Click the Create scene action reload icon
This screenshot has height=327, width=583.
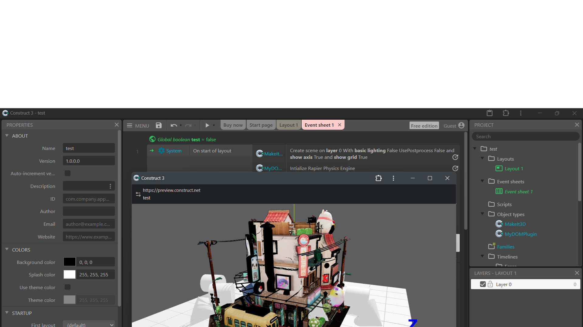point(455,157)
